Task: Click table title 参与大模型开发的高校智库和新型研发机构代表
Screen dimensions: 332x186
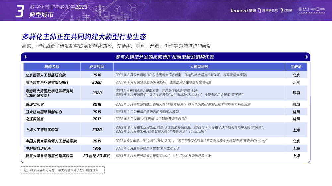Action: click(x=165, y=57)
